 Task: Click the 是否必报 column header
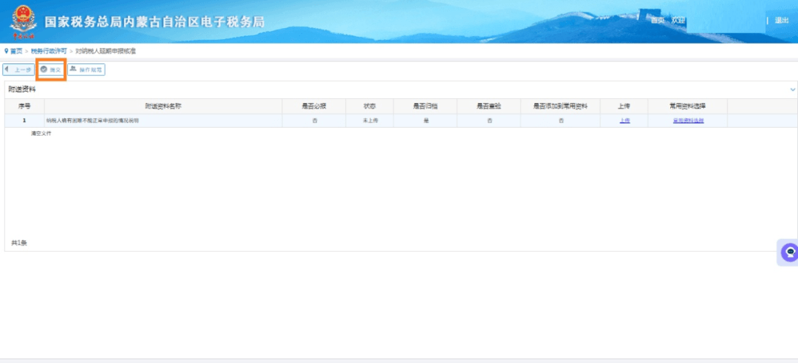(314, 106)
